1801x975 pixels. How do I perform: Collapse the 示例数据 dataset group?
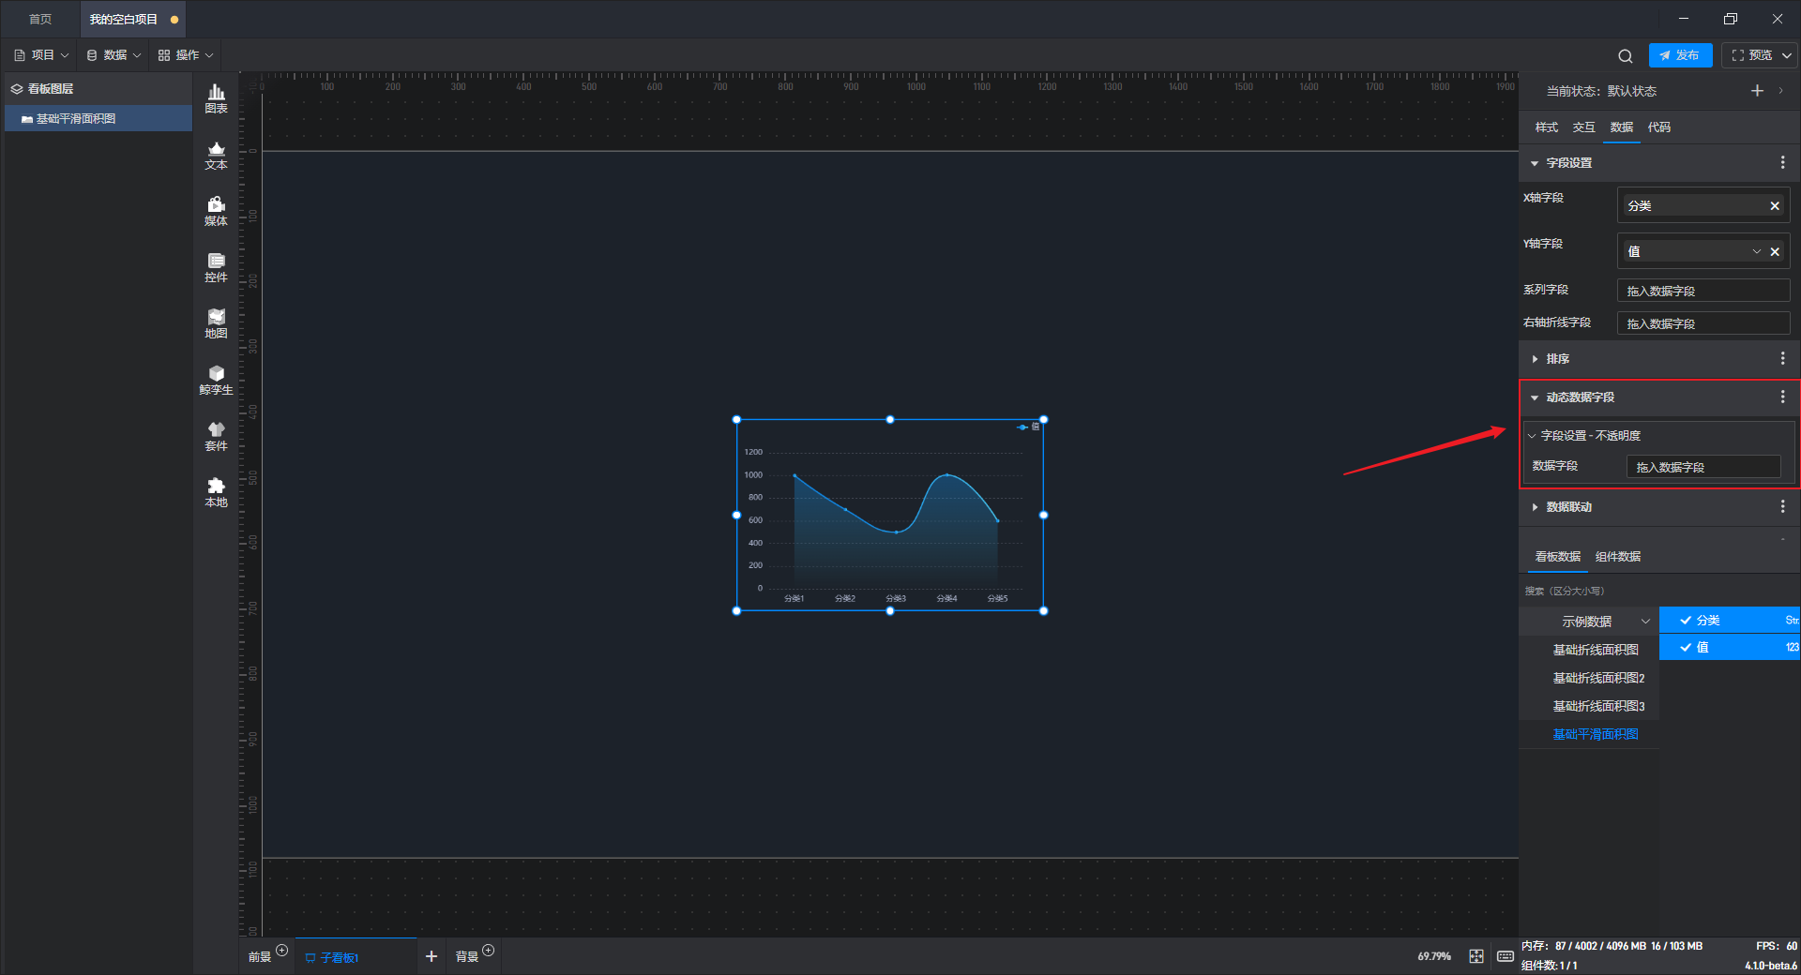(1645, 622)
